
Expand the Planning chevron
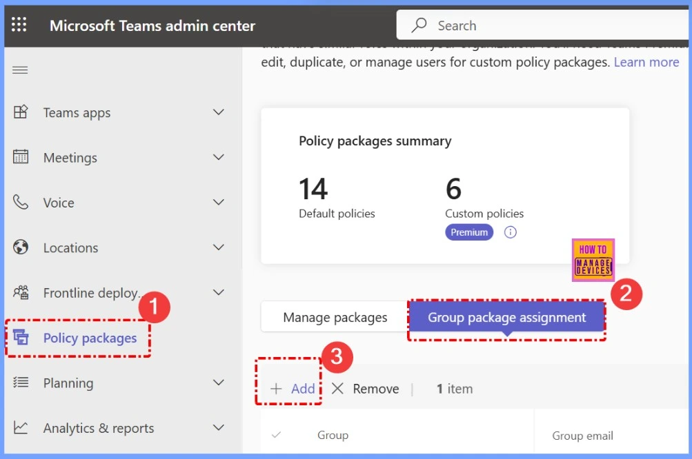tap(219, 382)
